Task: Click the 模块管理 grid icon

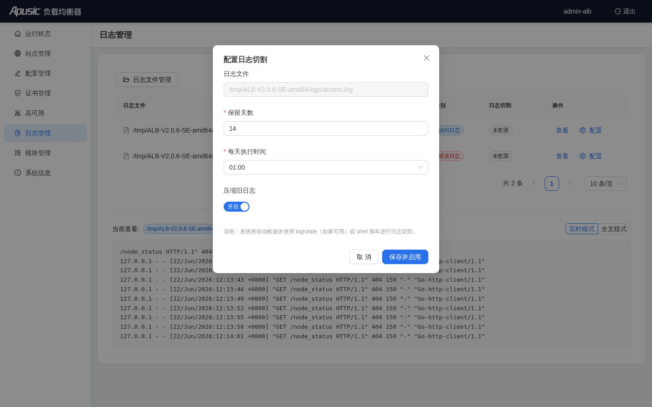Action: (18, 153)
